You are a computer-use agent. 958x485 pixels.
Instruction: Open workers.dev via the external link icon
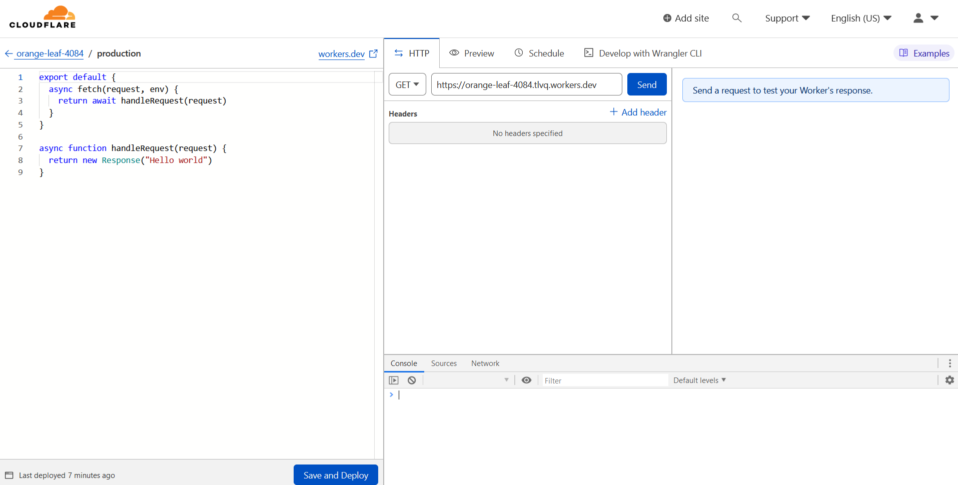374,53
